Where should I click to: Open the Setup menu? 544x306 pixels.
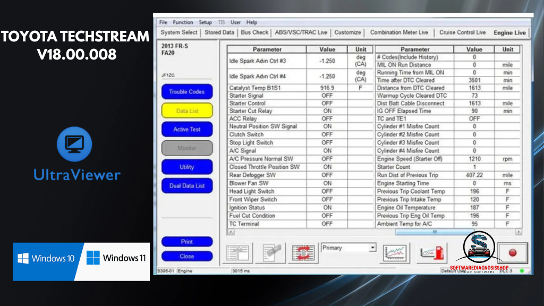(x=205, y=22)
